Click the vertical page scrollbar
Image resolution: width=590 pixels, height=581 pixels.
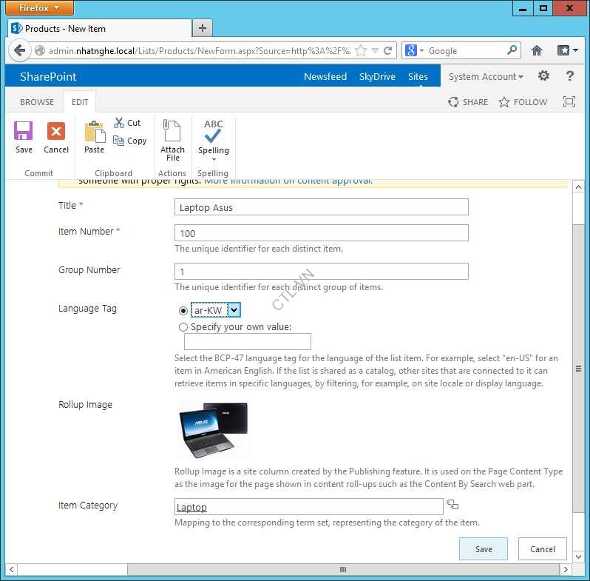coord(579,370)
